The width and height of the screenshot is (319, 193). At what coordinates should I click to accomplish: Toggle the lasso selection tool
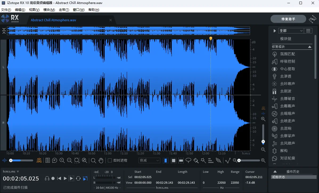[x=188, y=160]
